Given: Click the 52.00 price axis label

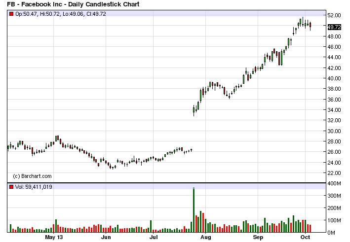Looking at the screenshot, I should click(x=334, y=15).
